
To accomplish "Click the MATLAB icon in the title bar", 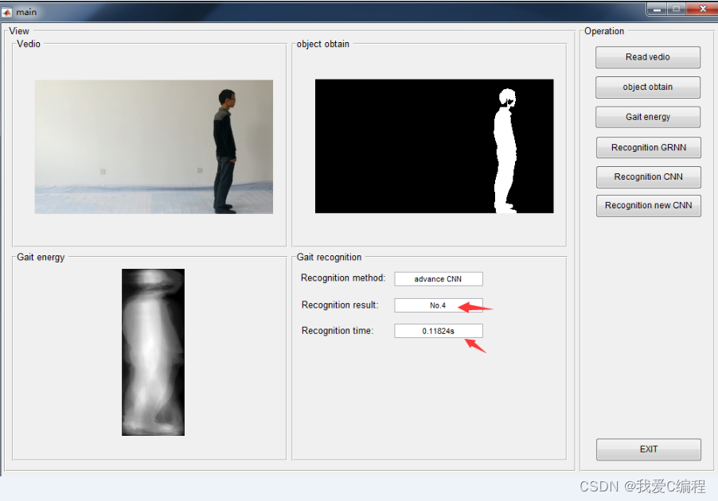I will [x=7, y=12].
